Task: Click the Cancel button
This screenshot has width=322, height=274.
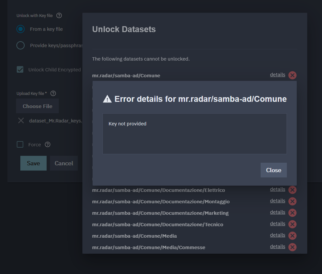Action: point(64,163)
